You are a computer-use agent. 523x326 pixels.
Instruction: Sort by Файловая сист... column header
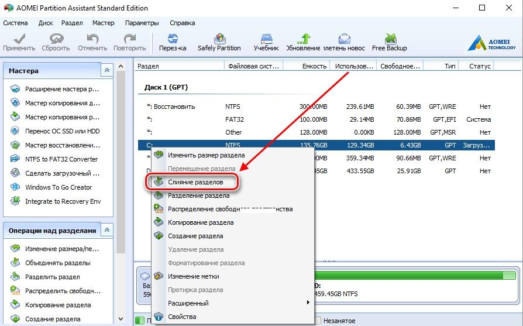[x=254, y=66]
